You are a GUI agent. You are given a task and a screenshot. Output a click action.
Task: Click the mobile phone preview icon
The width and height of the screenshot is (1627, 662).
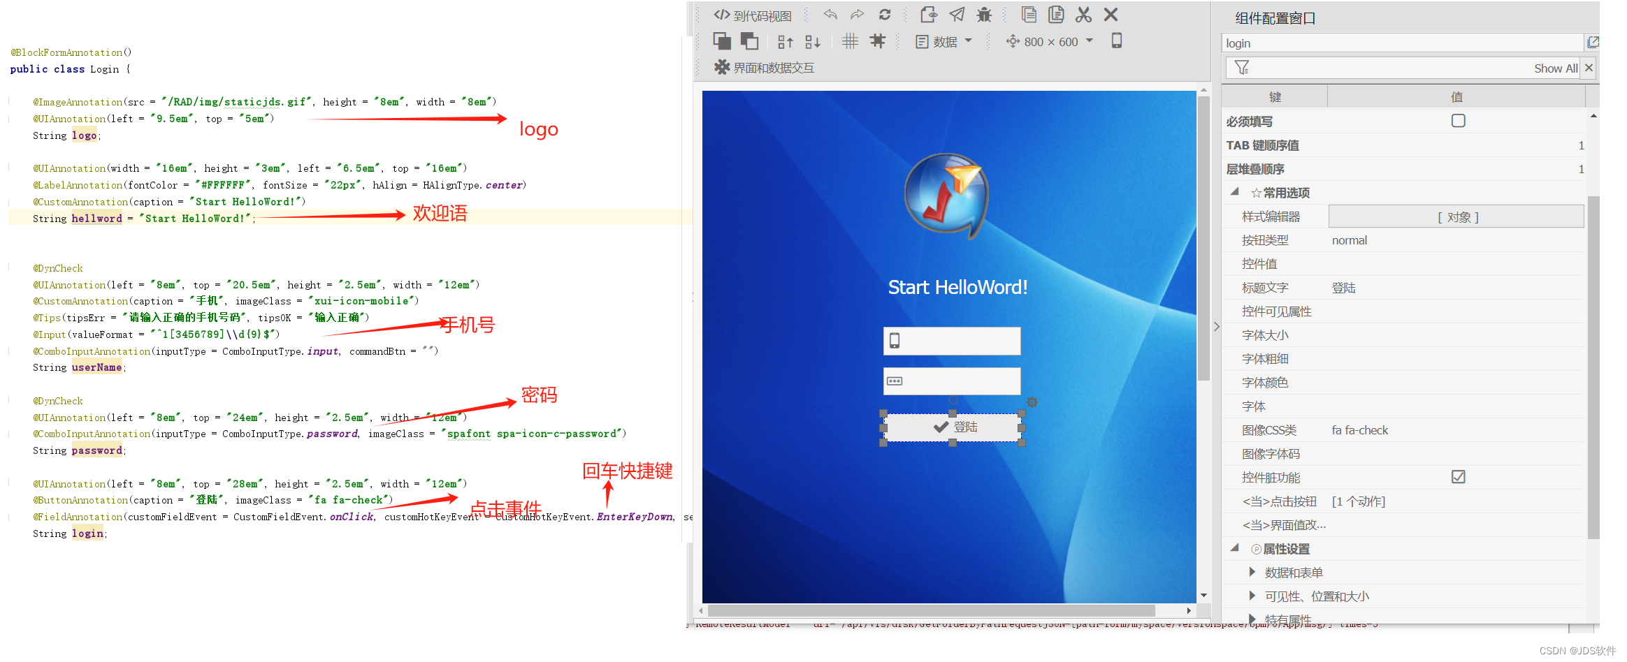click(x=1117, y=41)
